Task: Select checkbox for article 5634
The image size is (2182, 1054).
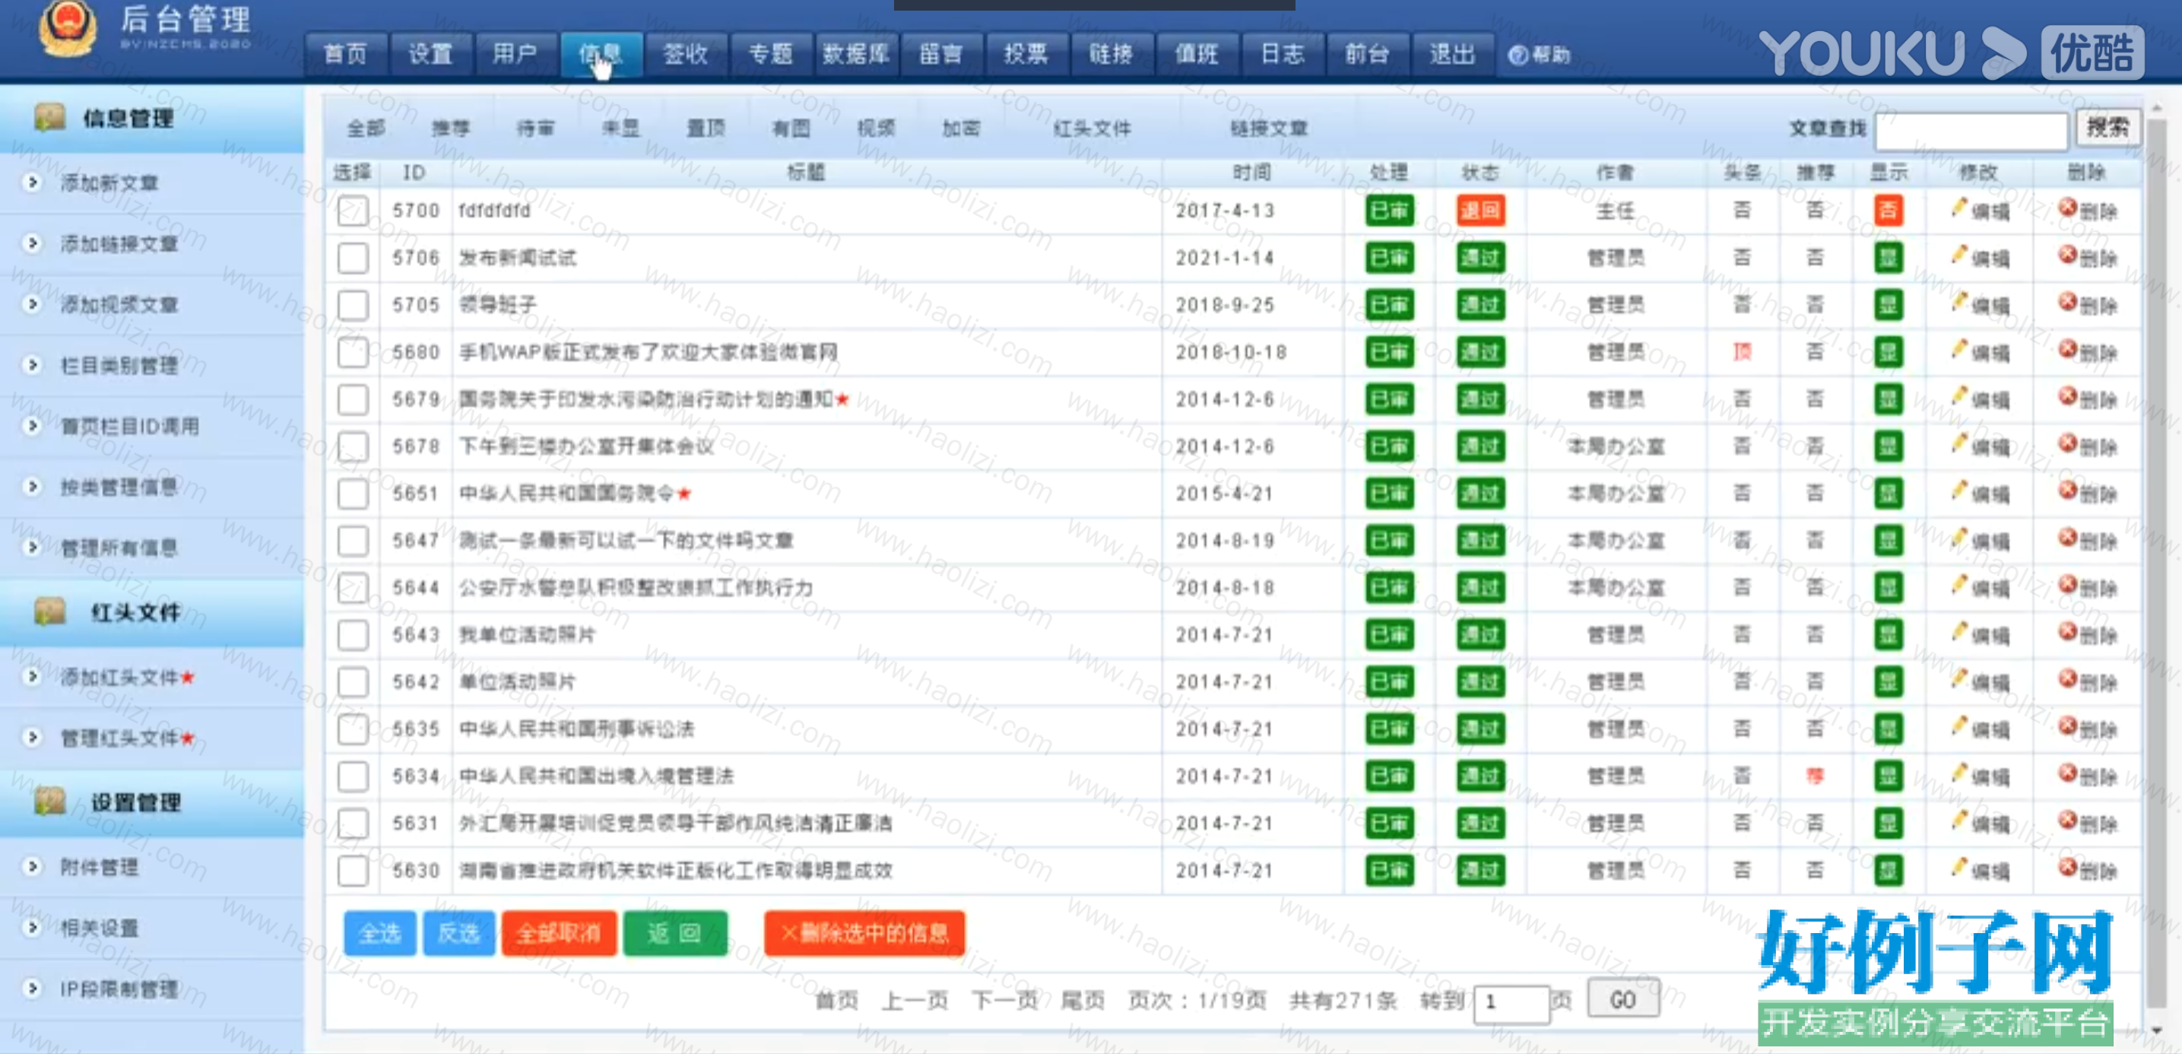Action: coord(352,776)
